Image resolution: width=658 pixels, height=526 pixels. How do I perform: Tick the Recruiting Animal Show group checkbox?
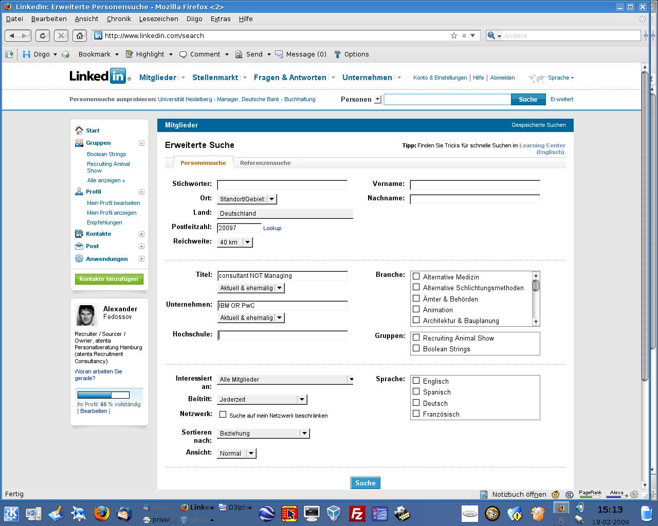click(416, 337)
